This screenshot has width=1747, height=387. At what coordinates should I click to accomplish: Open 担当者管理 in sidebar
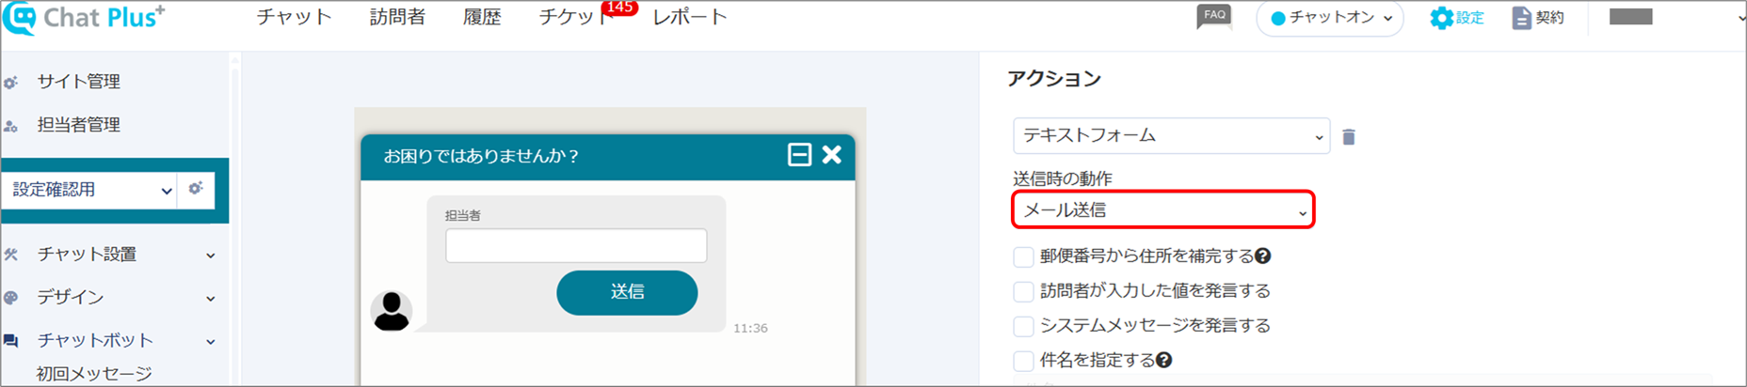[x=79, y=125]
